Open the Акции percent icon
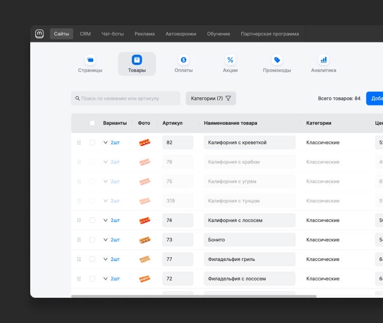 click(230, 60)
